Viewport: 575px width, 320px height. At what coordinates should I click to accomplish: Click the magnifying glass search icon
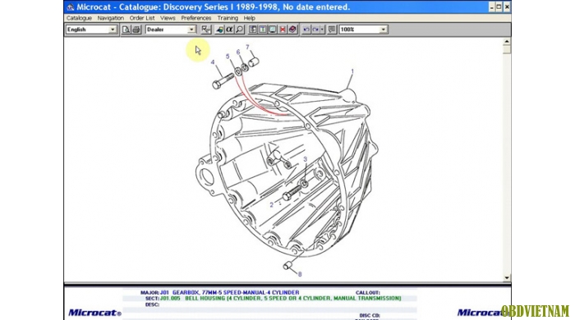(x=240, y=30)
